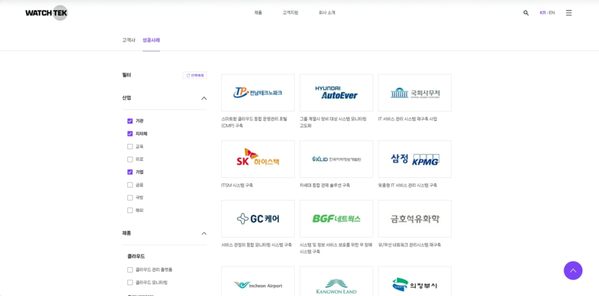Image resolution: width=599 pixels, height=296 pixels.
Task: Open the 회사 소개 navigation menu
Action: pyautogui.click(x=327, y=13)
